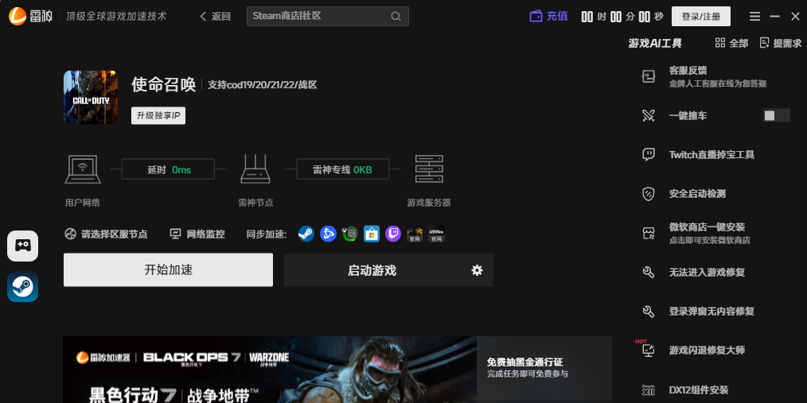Minimize the Leigod window
This screenshot has width=807, height=403.
774,17
